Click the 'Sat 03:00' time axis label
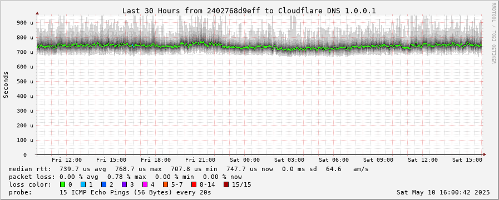The width and height of the screenshot is (499, 200). click(x=289, y=160)
